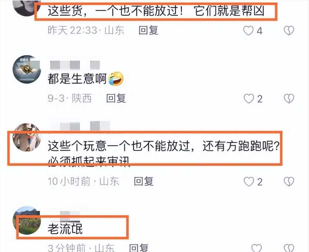Screen dimensions: 309x252
Task: Open the top partially visible grey avatar
Action: [27, 8]
